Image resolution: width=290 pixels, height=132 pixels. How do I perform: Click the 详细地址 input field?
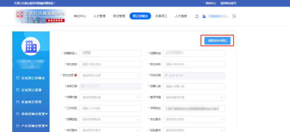tap(194, 108)
